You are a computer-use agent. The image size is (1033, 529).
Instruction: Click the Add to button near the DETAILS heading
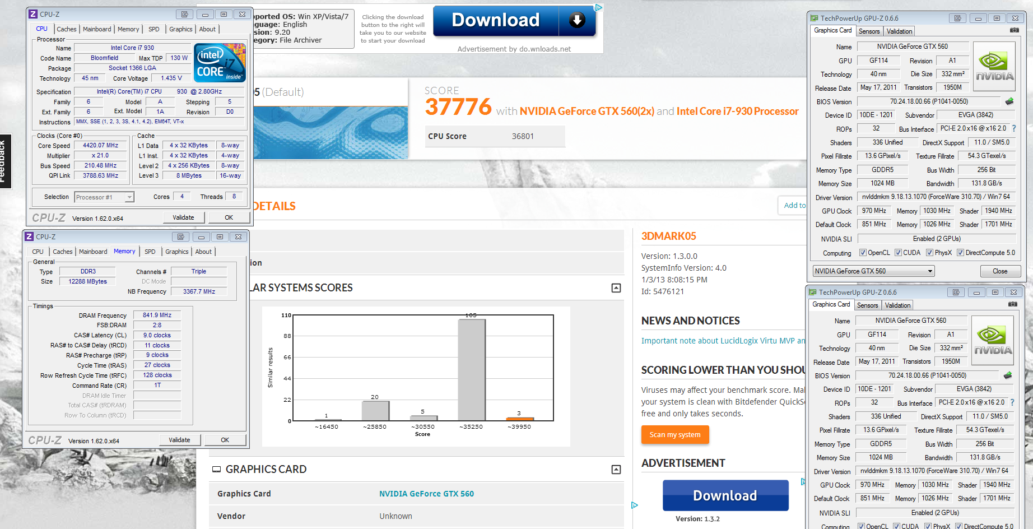click(x=792, y=206)
